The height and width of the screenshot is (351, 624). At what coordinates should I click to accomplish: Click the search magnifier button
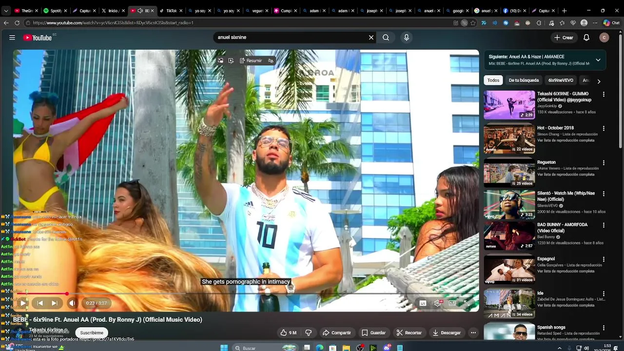pos(386,38)
